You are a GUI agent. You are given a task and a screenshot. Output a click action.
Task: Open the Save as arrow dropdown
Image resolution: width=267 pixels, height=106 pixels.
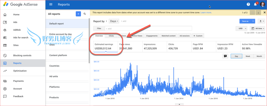(x=253, y=21)
